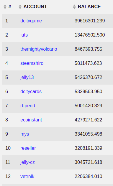This screenshot has height=186, width=113.
Task: Click the ACCOUNT column sort arrows
Action: pos(20,7)
